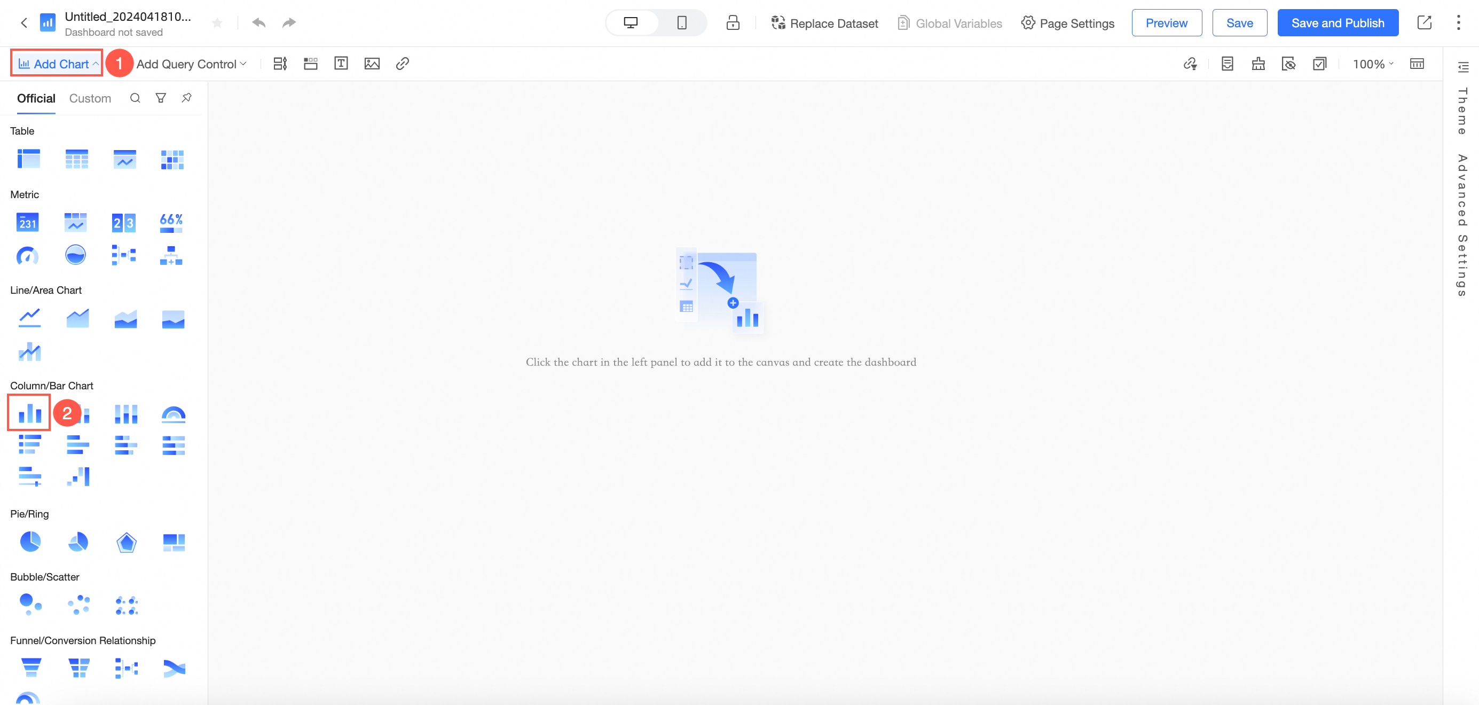
Task: Open the 100% zoom dropdown
Action: 1372,64
